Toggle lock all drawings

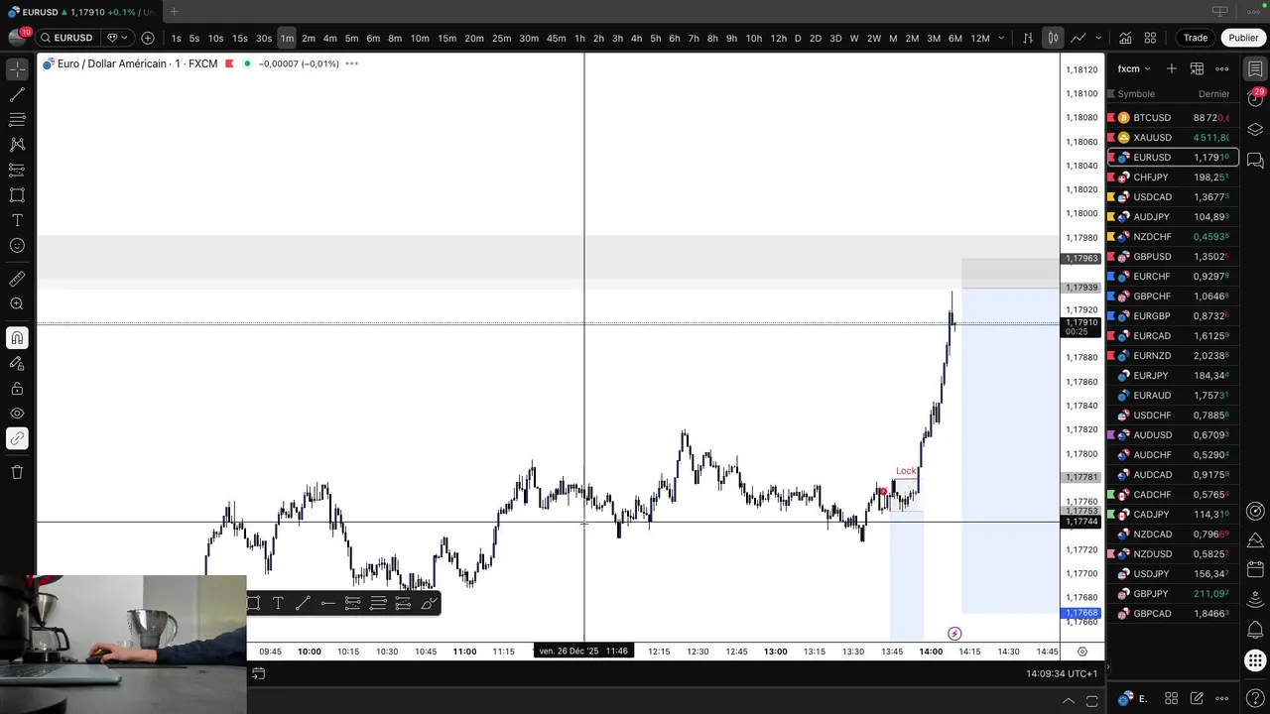tap(17, 389)
